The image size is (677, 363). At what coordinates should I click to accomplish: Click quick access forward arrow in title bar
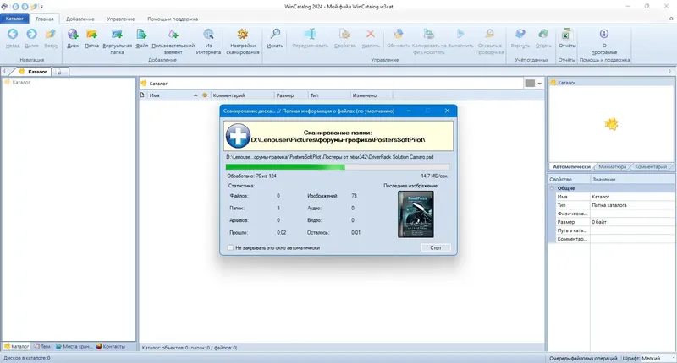point(25,7)
